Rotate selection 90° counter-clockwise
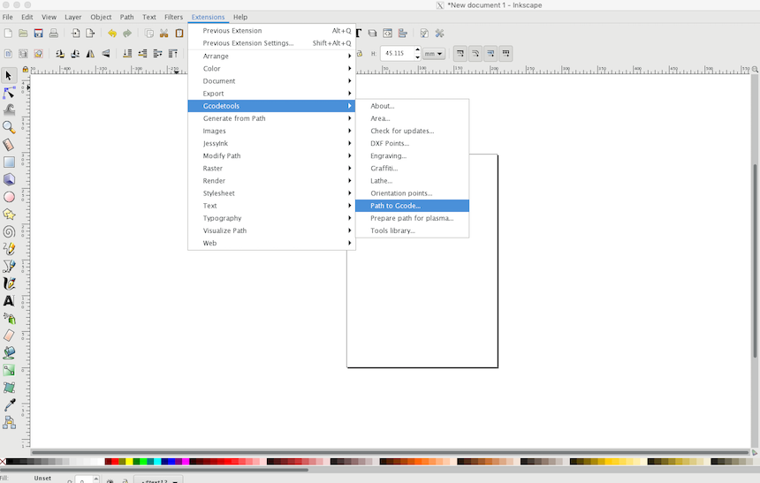 point(59,54)
